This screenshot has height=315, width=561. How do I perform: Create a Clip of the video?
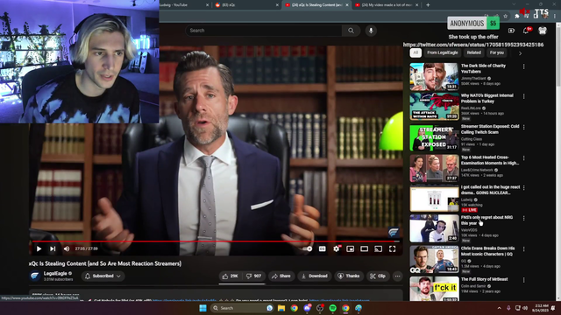(x=378, y=276)
